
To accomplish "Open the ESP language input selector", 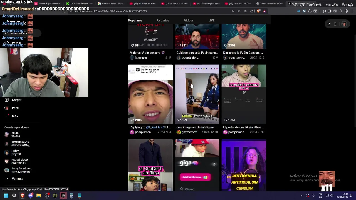I will [x=320, y=196].
